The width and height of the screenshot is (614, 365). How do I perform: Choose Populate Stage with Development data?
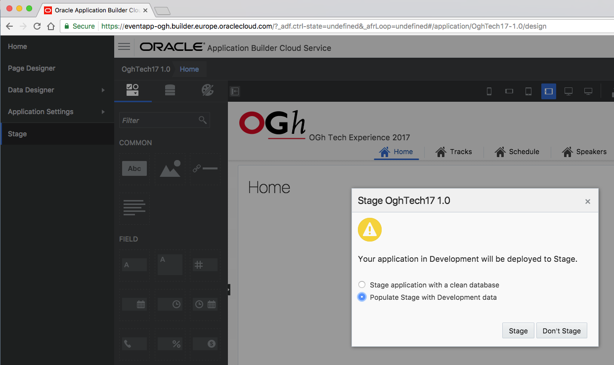(362, 297)
